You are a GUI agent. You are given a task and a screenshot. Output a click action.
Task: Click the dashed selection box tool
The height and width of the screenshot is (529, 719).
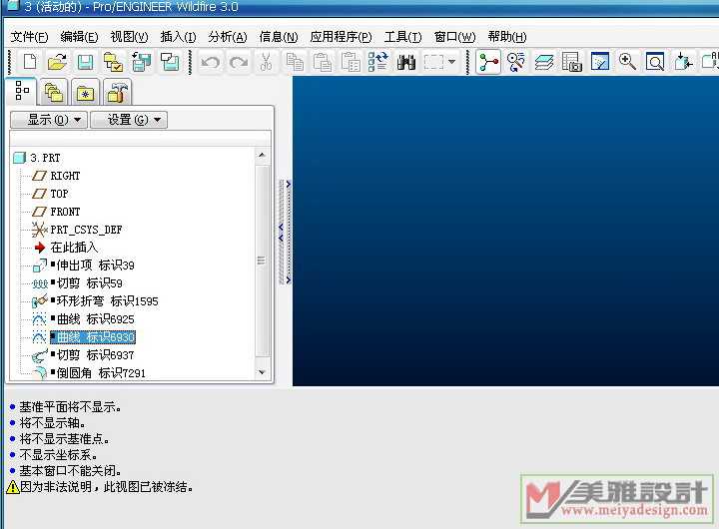[x=433, y=62]
